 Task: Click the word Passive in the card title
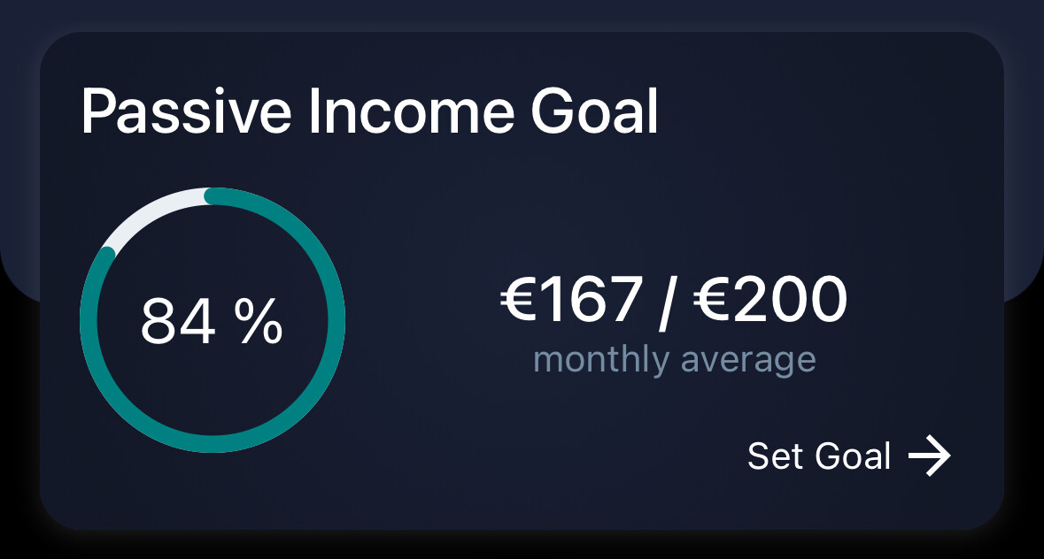pos(185,112)
